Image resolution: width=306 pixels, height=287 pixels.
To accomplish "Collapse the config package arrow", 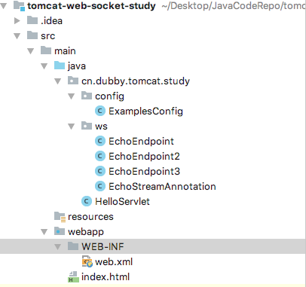I will pos(72,96).
